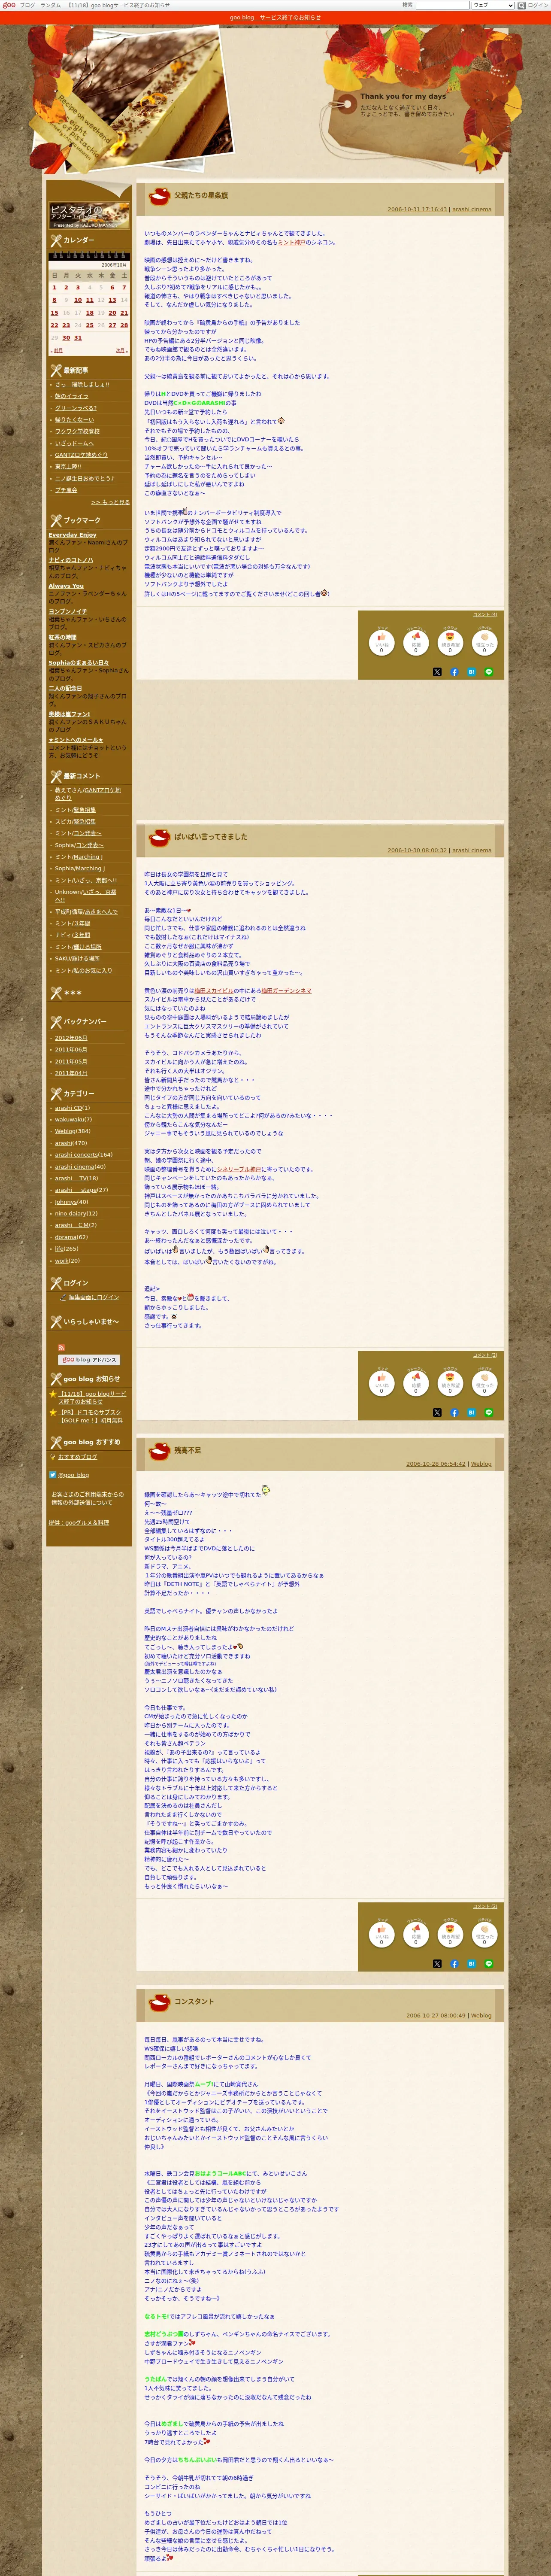Open bookmark Everyday Enjoy

[x=73, y=535]
